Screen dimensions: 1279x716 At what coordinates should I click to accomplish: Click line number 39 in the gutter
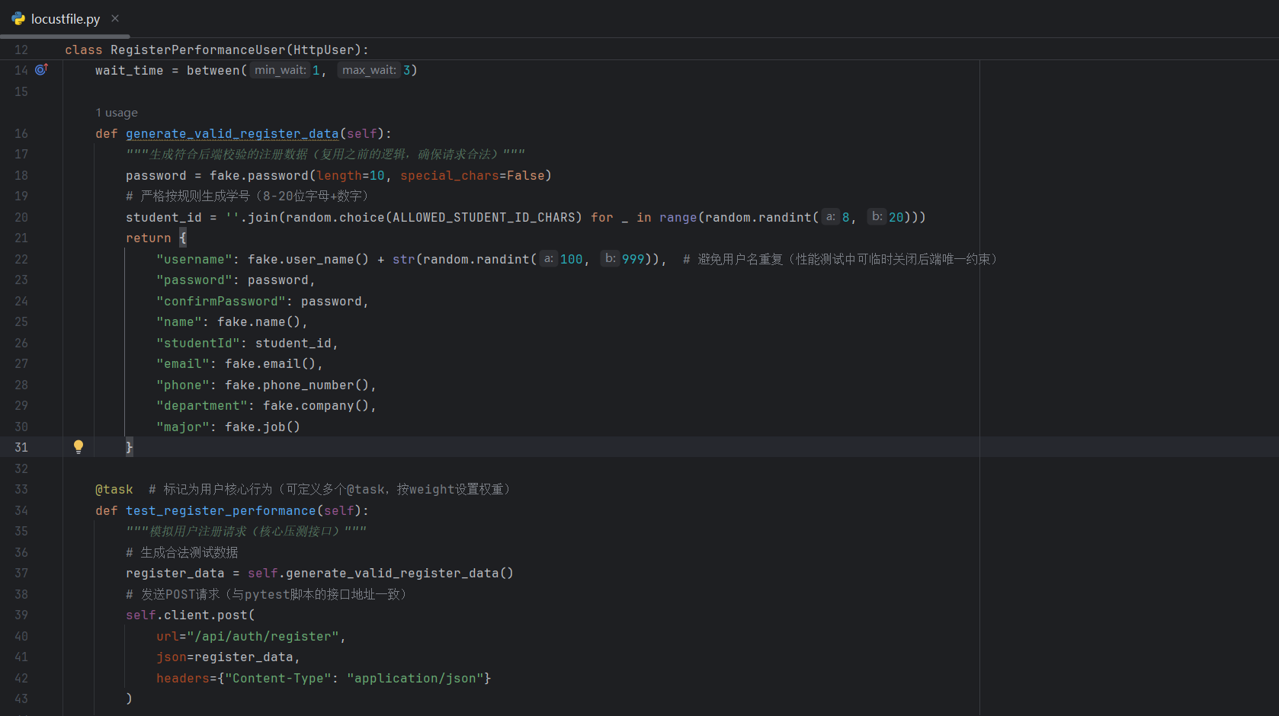(x=21, y=615)
